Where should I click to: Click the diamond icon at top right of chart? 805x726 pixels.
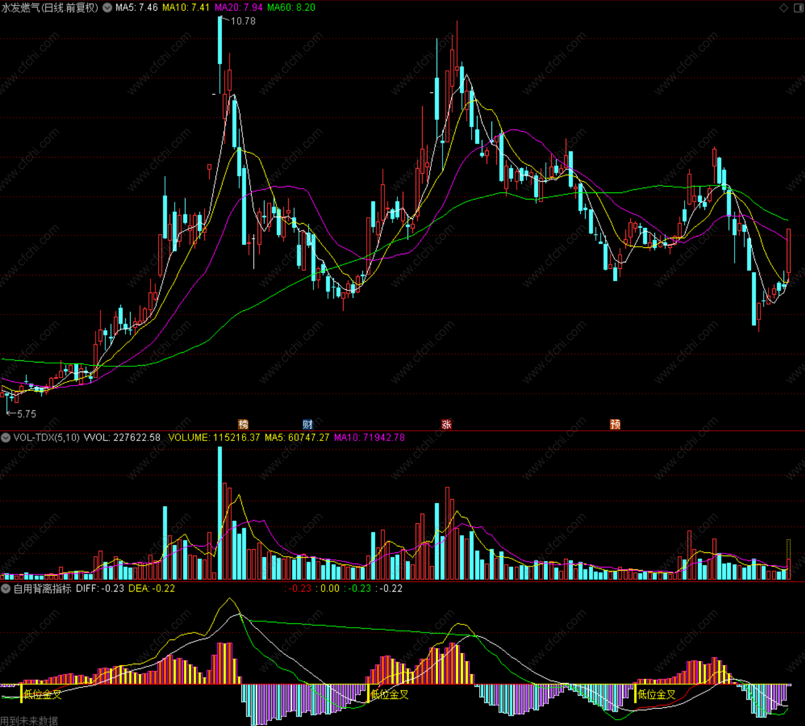[x=784, y=8]
